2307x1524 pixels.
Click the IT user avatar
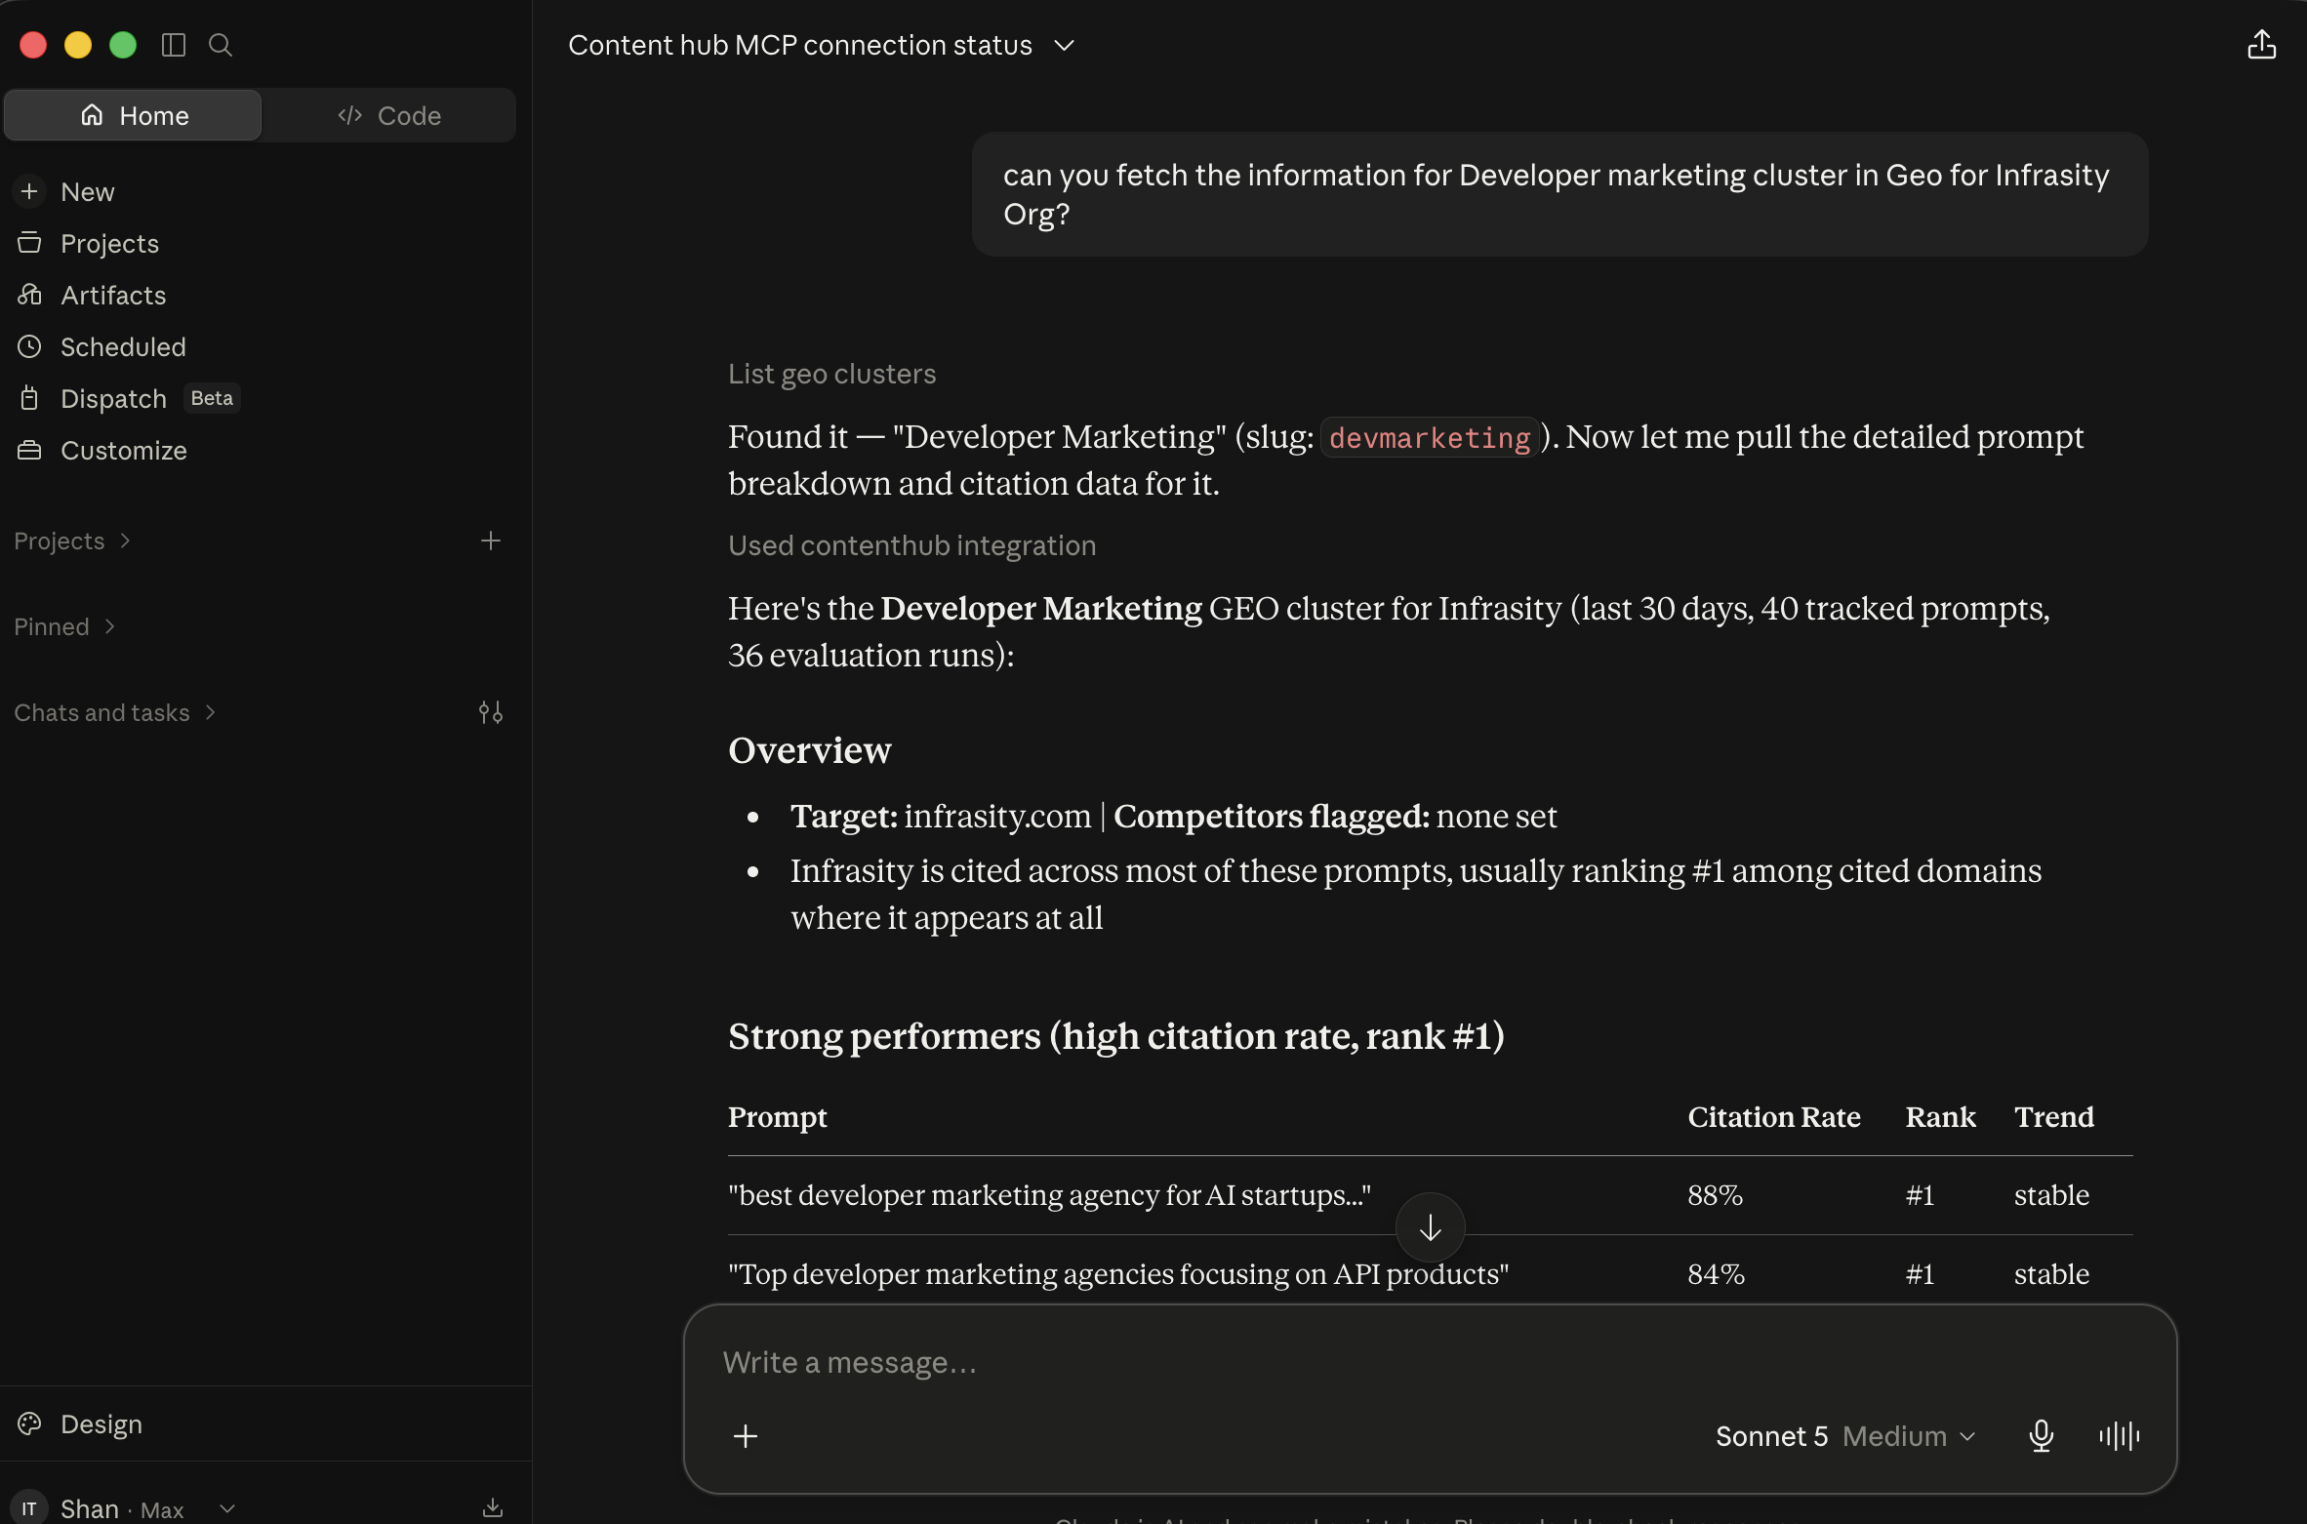click(29, 1508)
